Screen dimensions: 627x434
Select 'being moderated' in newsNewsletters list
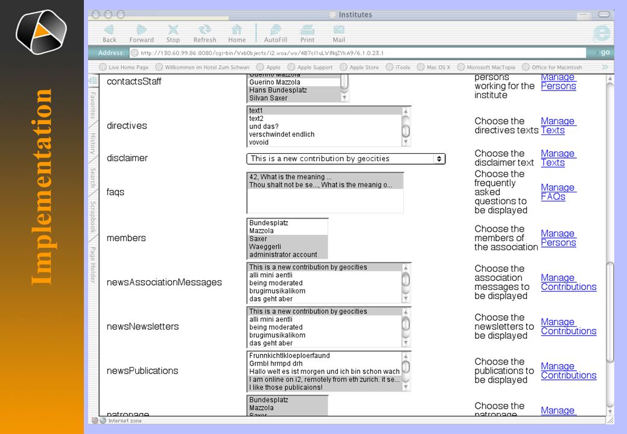tap(325, 327)
